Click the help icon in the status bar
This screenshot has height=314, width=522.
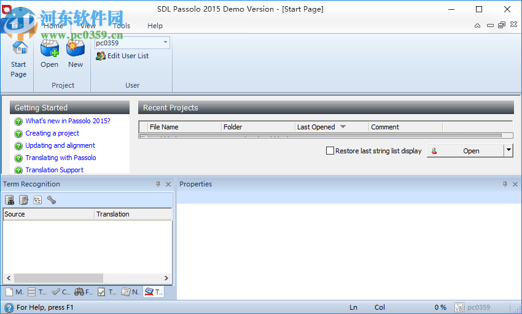click(x=9, y=307)
